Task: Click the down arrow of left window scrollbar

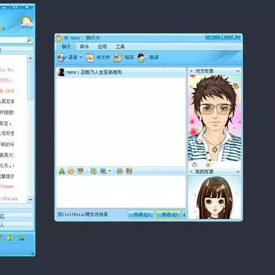Action: click(30, 199)
